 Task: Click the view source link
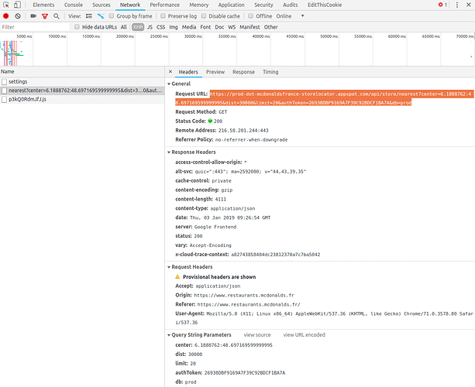coord(257,334)
